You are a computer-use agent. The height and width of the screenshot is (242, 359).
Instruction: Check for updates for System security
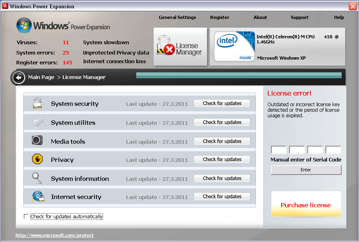click(x=222, y=103)
